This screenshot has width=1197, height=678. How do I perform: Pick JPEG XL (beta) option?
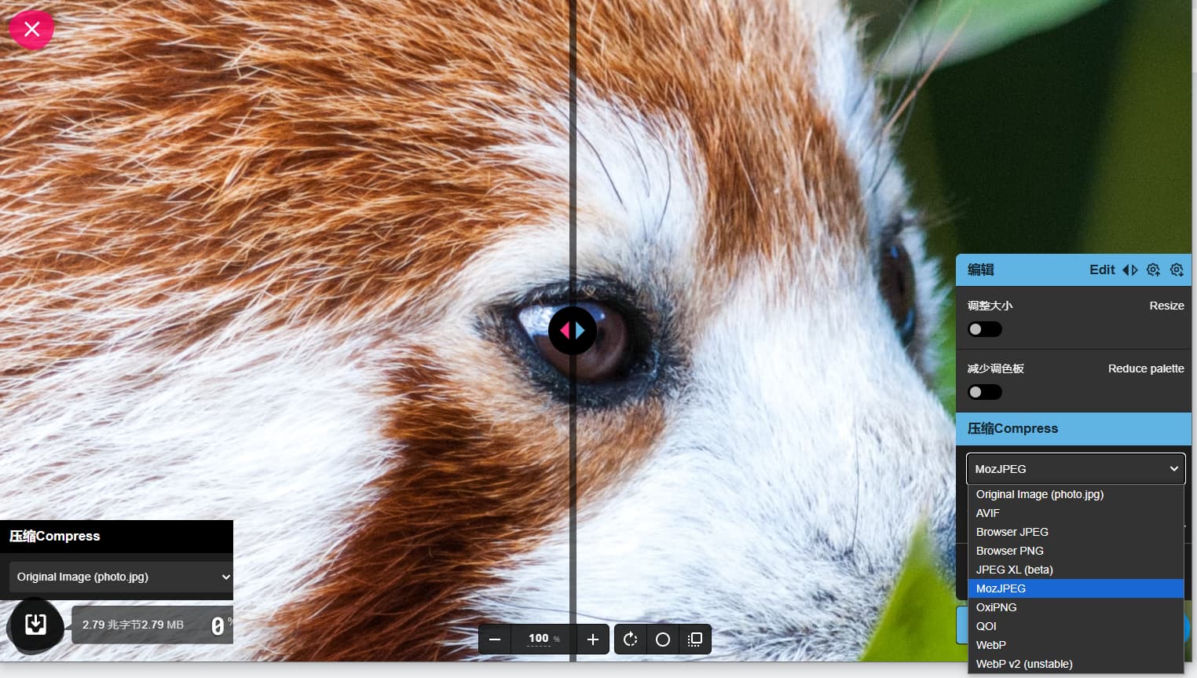[x=1015, y=570]
